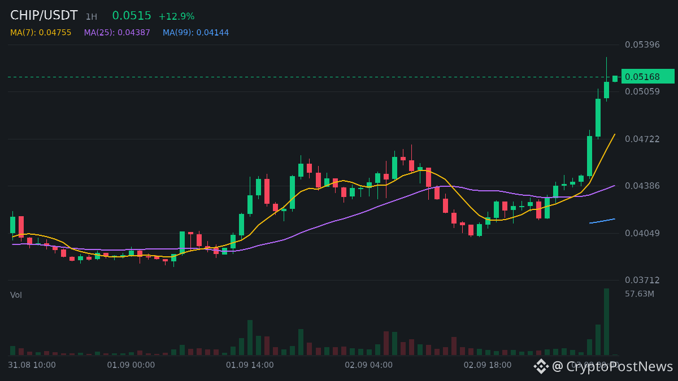
Task: Click the 0.05396 price axis label
Action: [642, 44]
